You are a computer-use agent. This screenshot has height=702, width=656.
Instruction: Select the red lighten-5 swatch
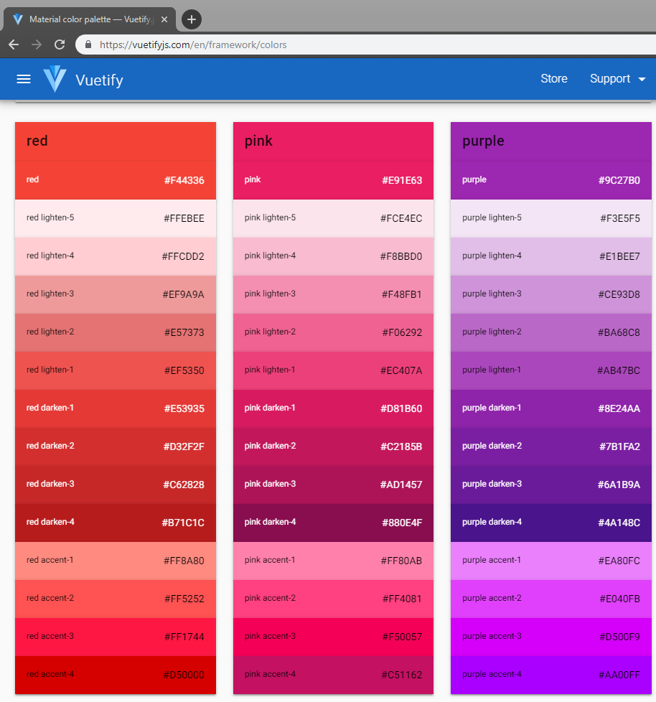(115, 218)
